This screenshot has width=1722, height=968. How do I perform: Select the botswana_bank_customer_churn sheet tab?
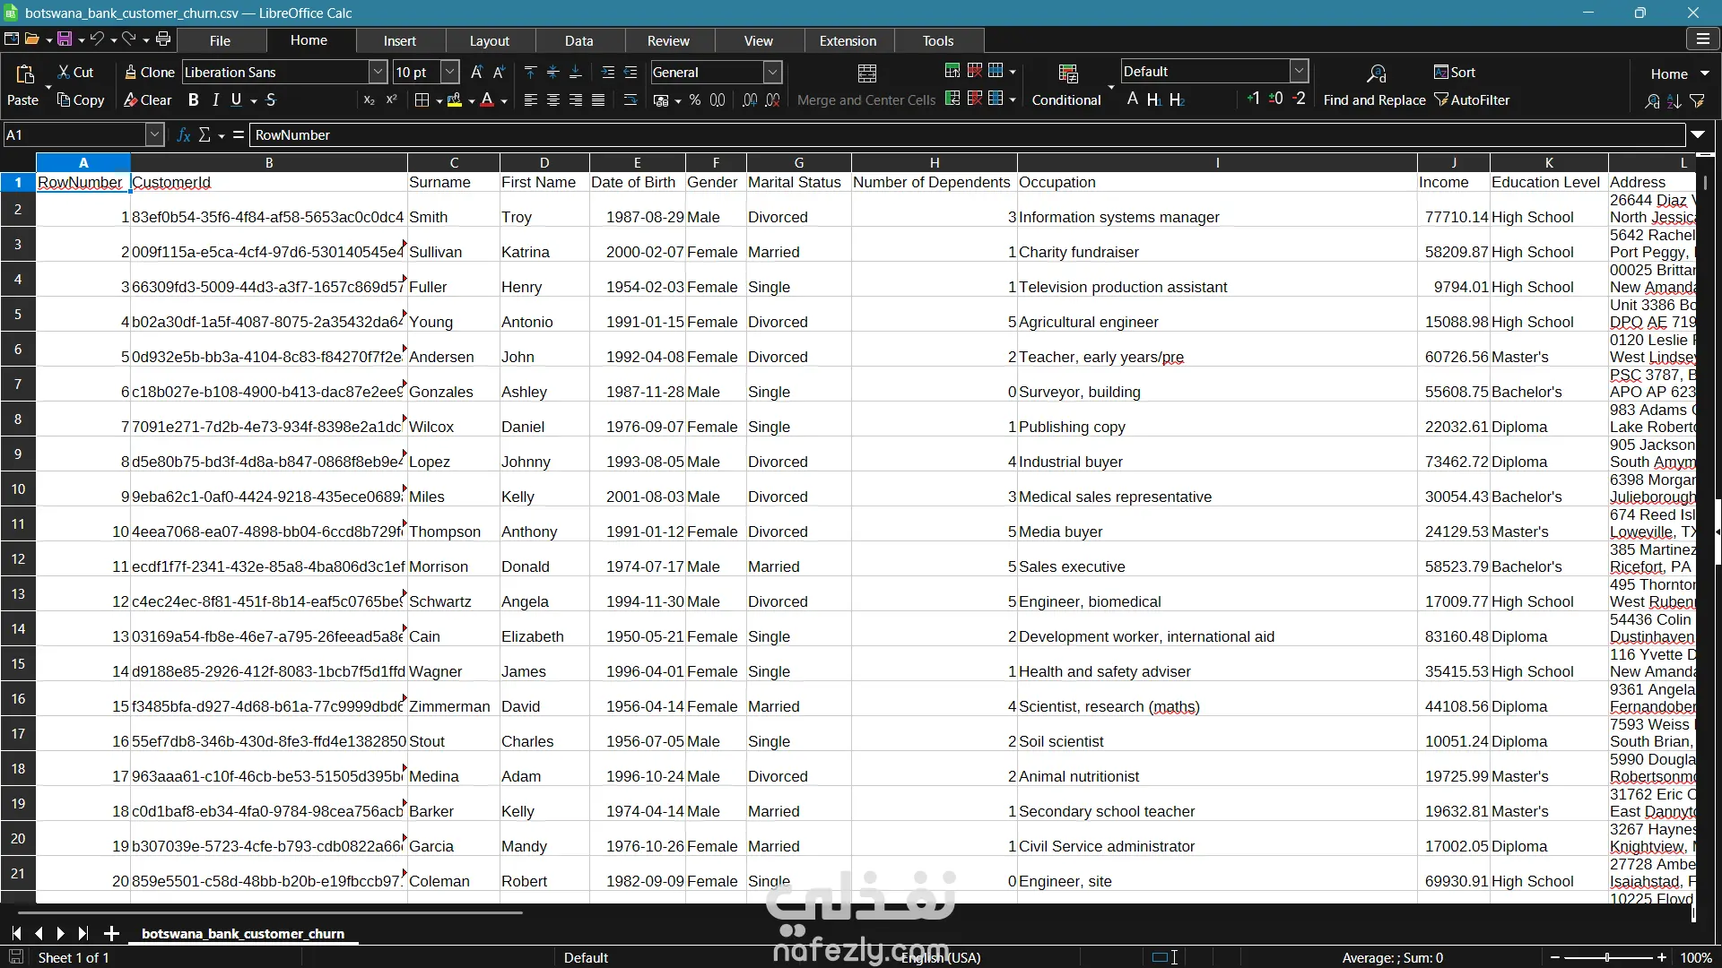pyautogui.click(x=243, y=934)
